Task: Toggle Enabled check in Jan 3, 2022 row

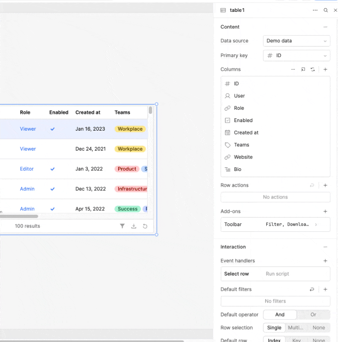Action: click(x=53, y=169)
